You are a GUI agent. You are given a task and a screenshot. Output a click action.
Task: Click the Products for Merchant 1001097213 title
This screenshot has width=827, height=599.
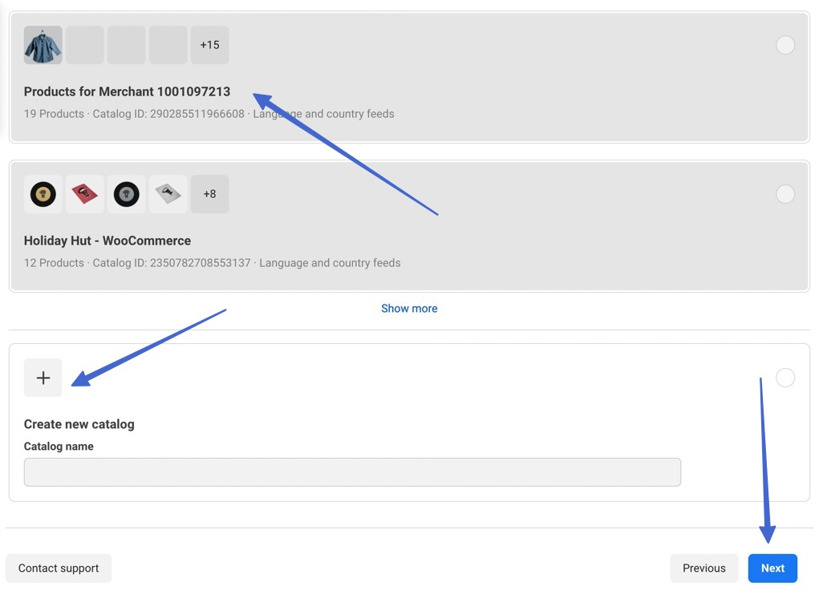tap(127, 91)
